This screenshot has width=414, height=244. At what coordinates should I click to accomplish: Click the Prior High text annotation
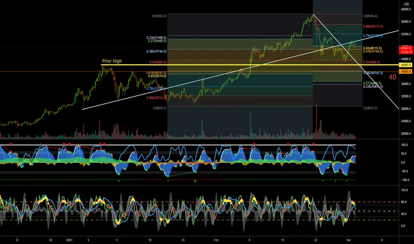tap(112, 61)
